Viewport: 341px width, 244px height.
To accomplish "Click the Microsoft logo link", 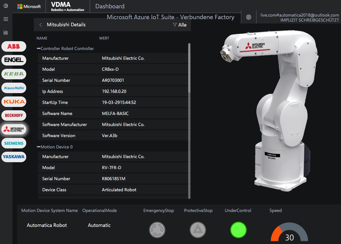I will (x=28, y=6).
